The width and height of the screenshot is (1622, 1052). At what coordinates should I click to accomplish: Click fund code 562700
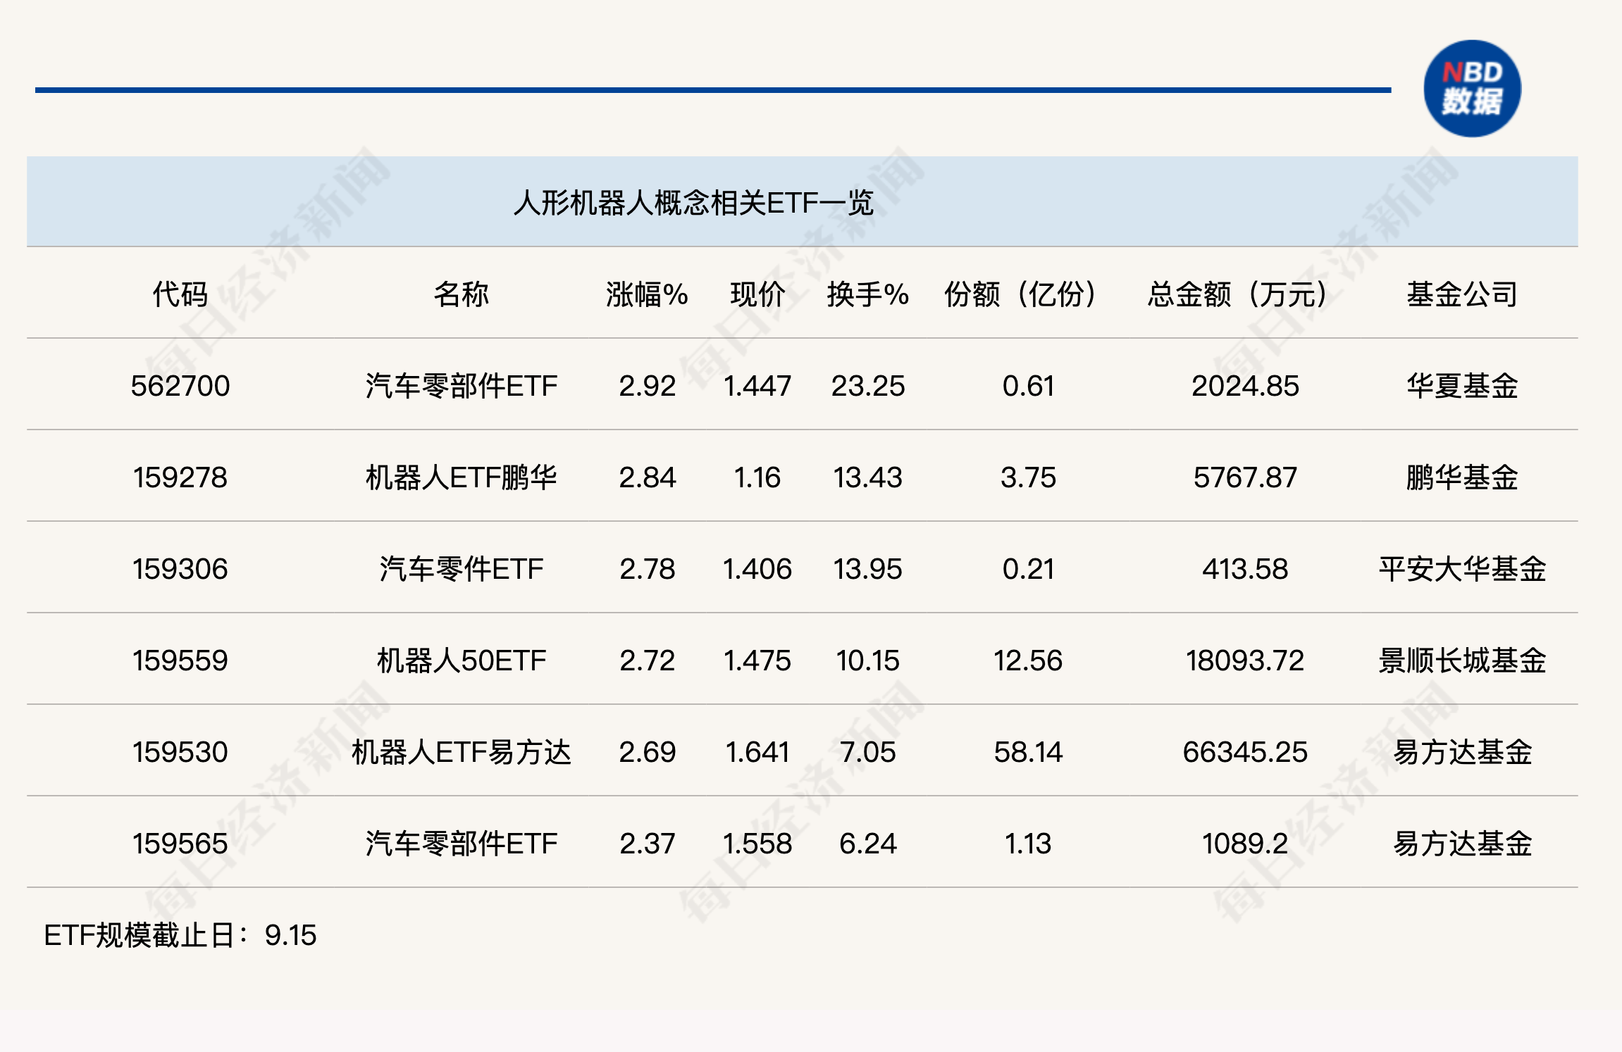point(180,386)
